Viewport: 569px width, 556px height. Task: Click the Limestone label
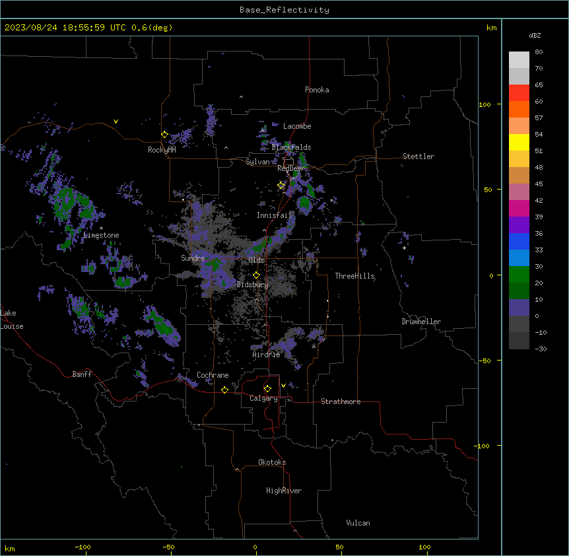pos(101,235)
